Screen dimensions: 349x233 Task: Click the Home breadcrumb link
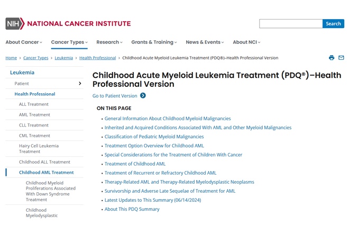point(11,58)
